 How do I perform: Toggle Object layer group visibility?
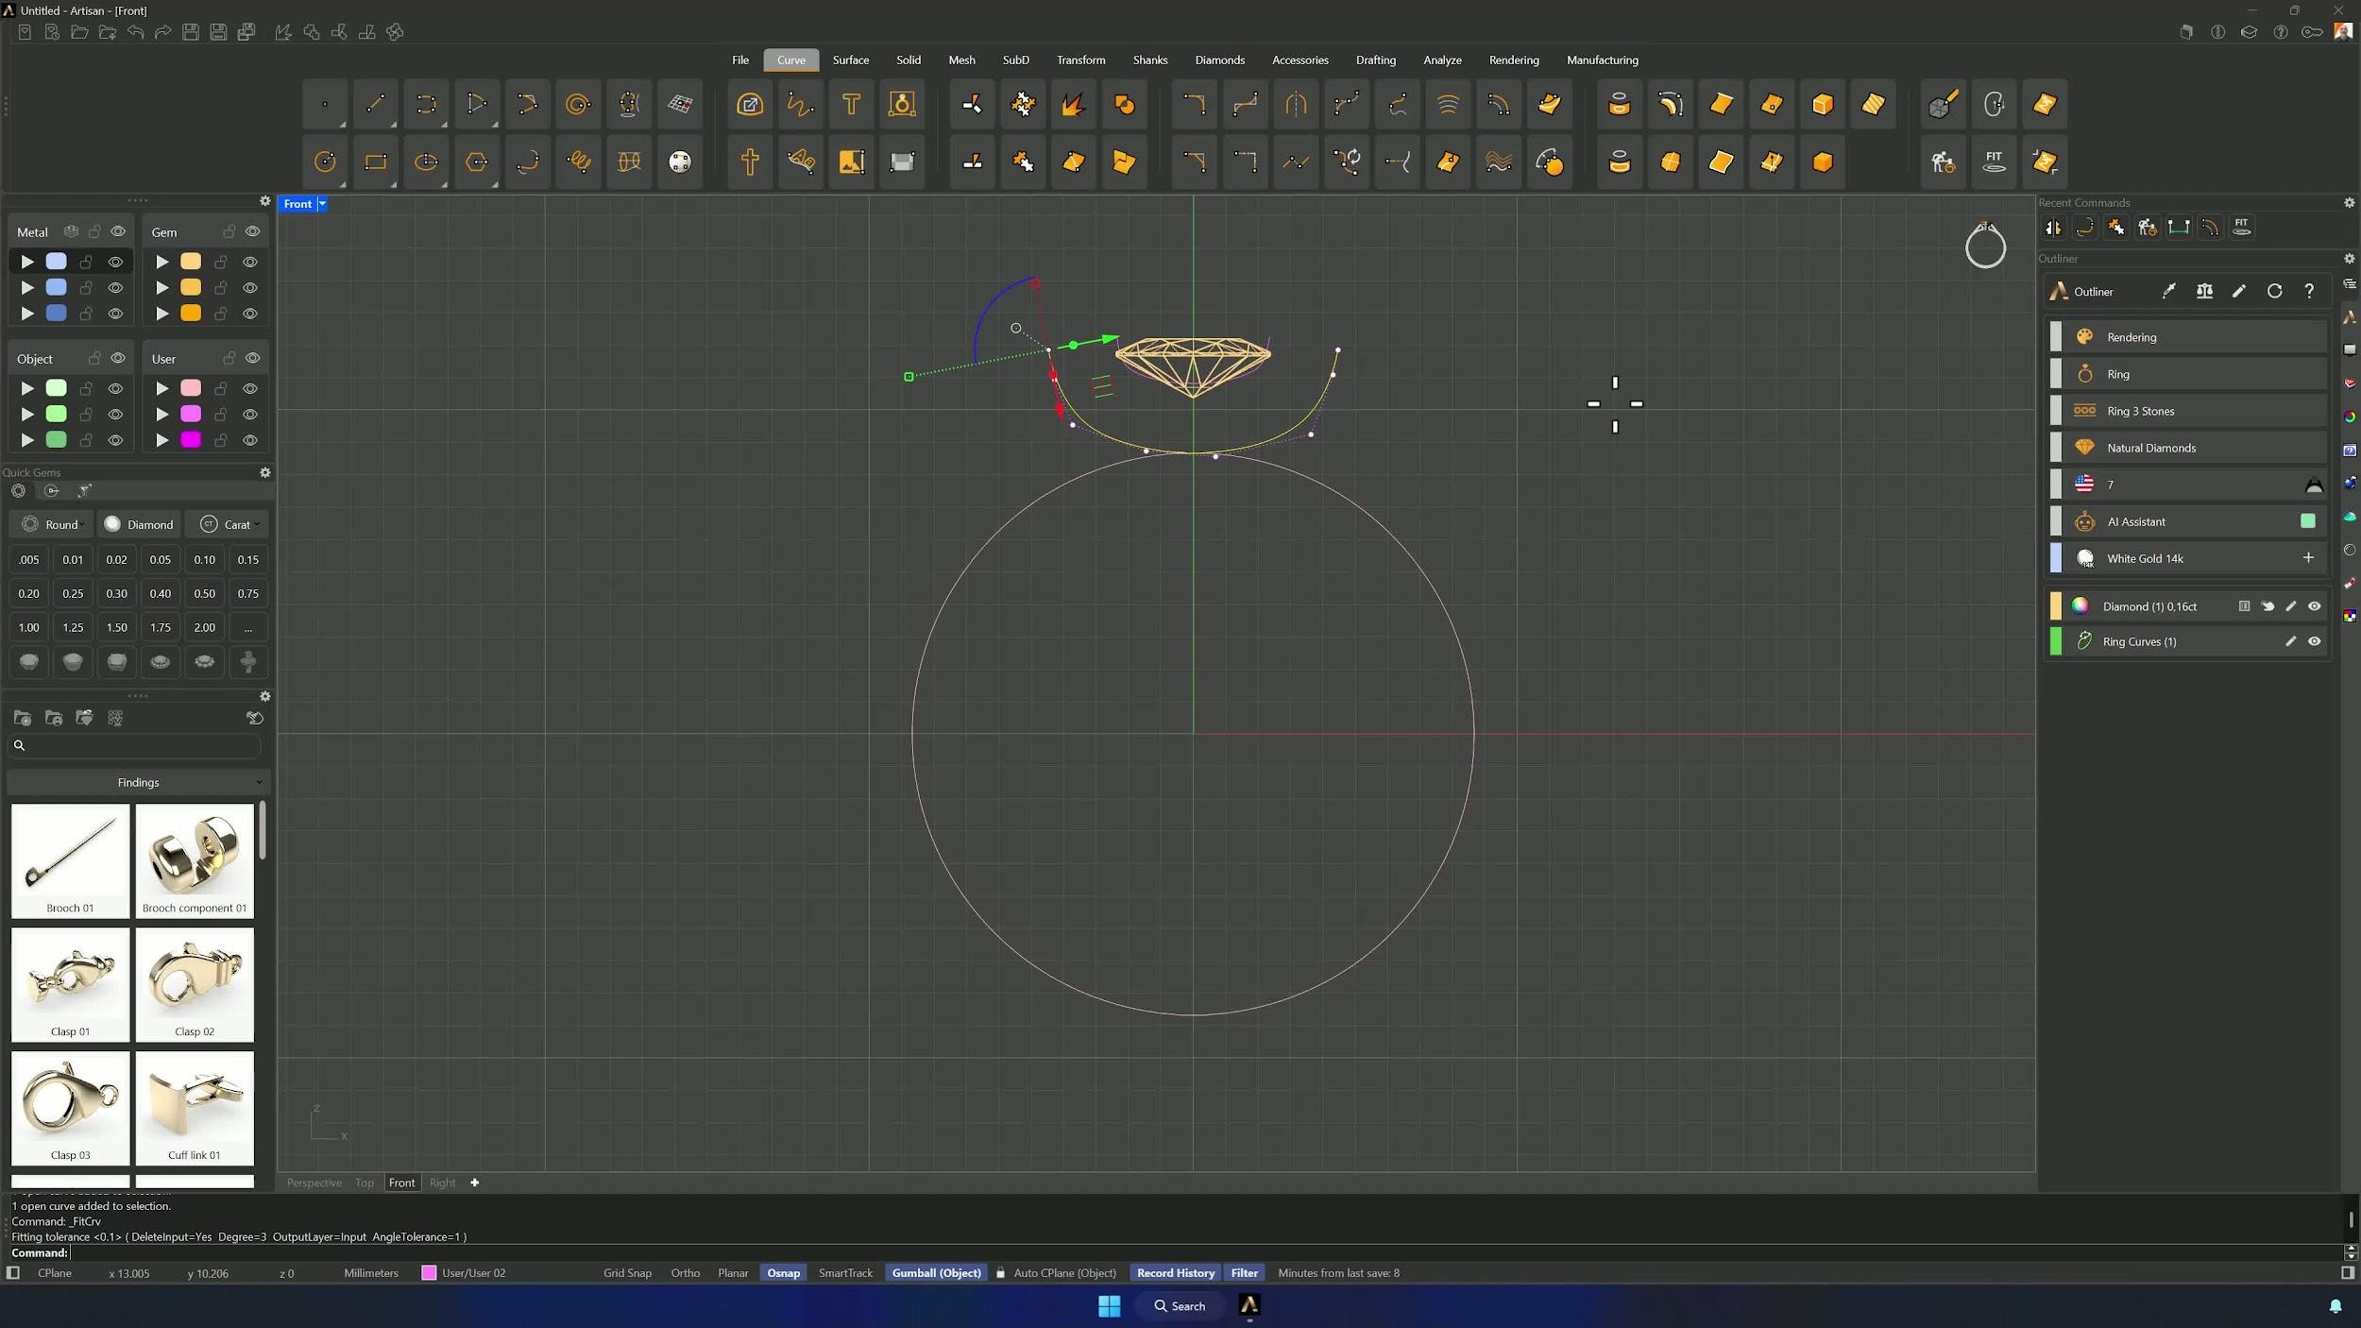pos(118,359)
